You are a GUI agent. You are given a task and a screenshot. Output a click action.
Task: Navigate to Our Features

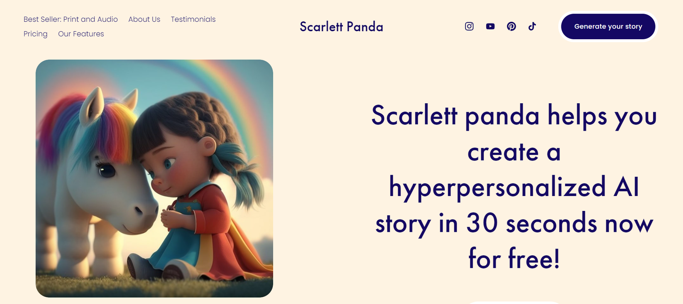(x=81, y=34)
